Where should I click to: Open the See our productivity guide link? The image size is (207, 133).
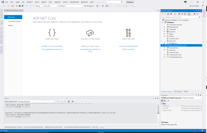click(x=128, y=46)
